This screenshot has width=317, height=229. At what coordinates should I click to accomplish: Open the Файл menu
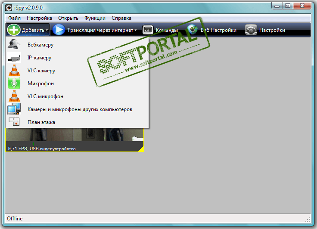[14, 18]
